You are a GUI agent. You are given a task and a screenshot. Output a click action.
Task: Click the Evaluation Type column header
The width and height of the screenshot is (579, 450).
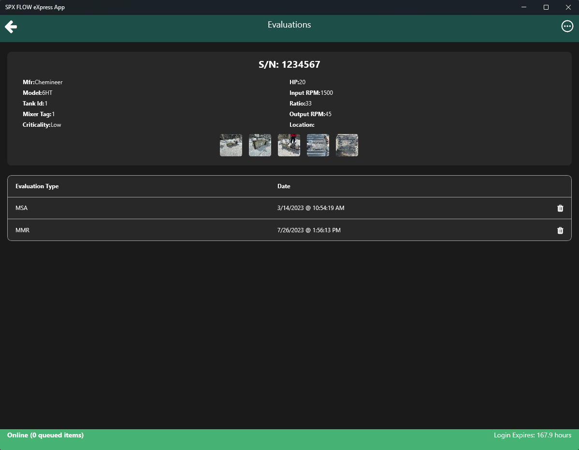[37, 186]
